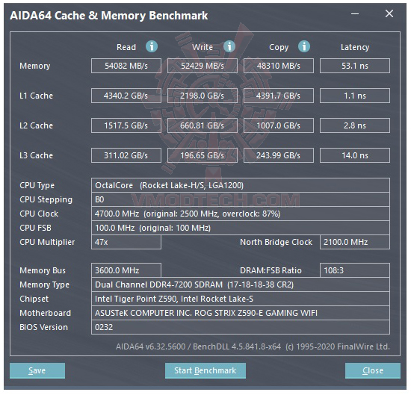
Task: Minimize the AIDA64 benchmark window
Action: (x=355, y=14)
